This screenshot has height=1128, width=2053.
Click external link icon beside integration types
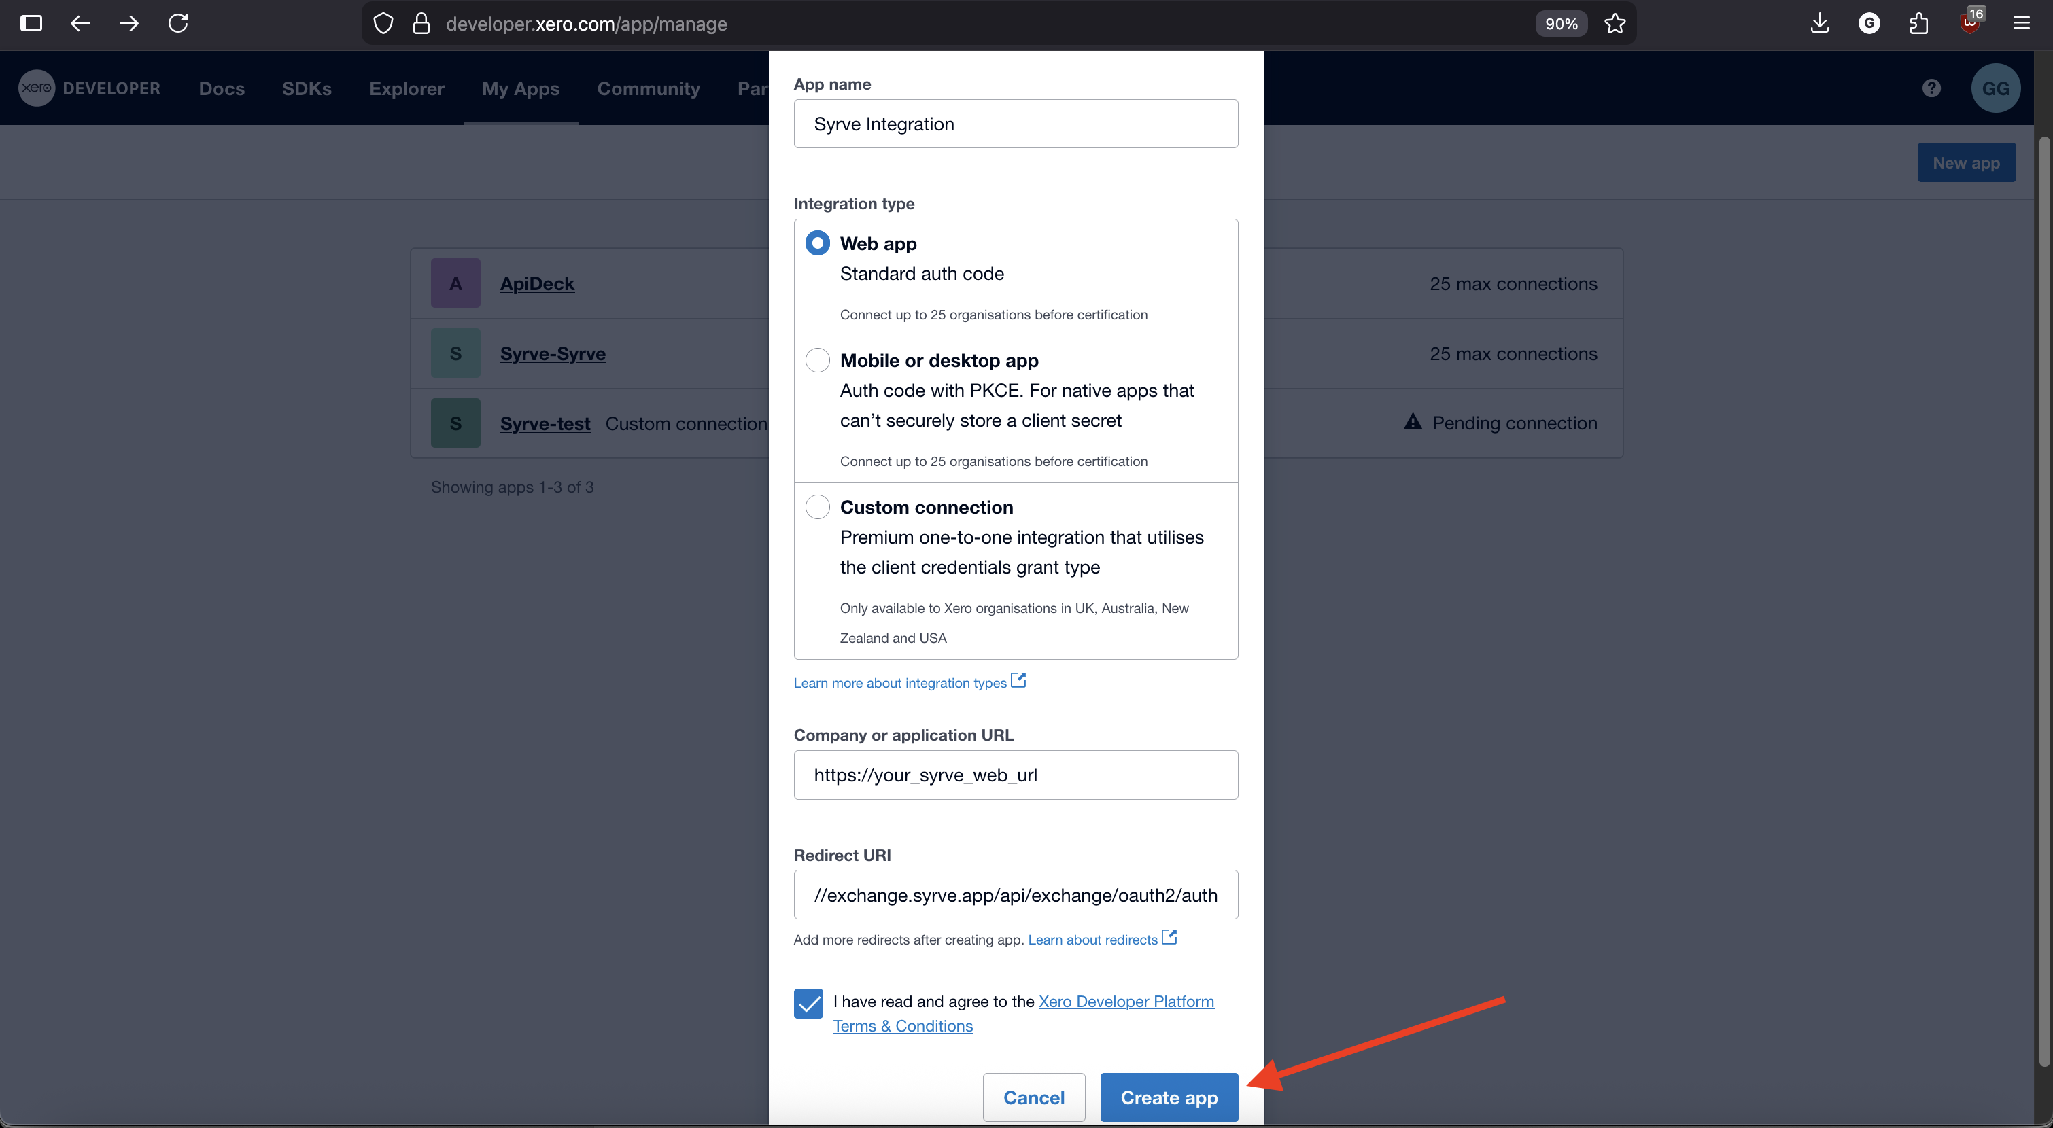click(1018, 681)
